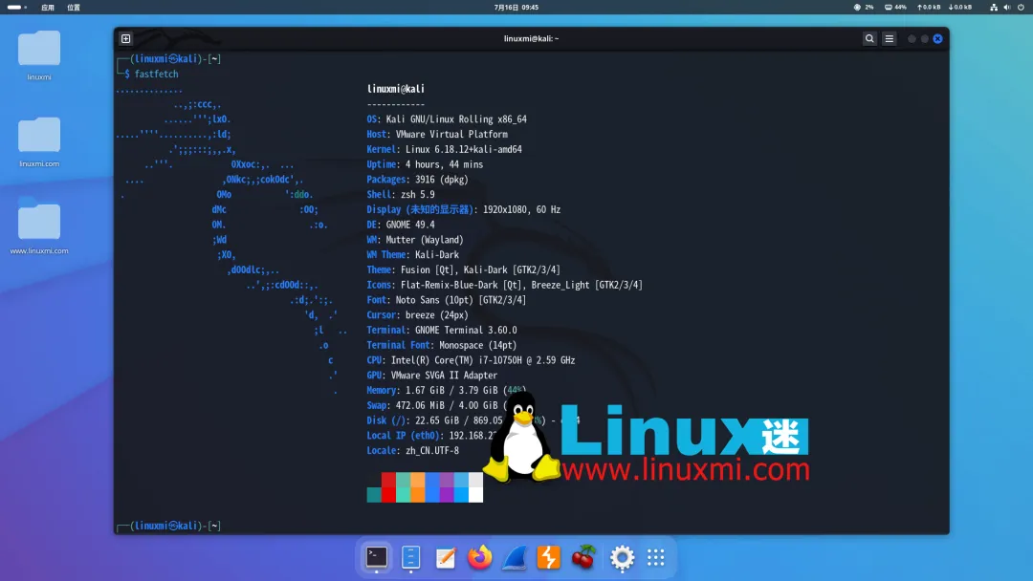
Task: Click the typed 'fastfetch' command text
Action: coord(156,74)
